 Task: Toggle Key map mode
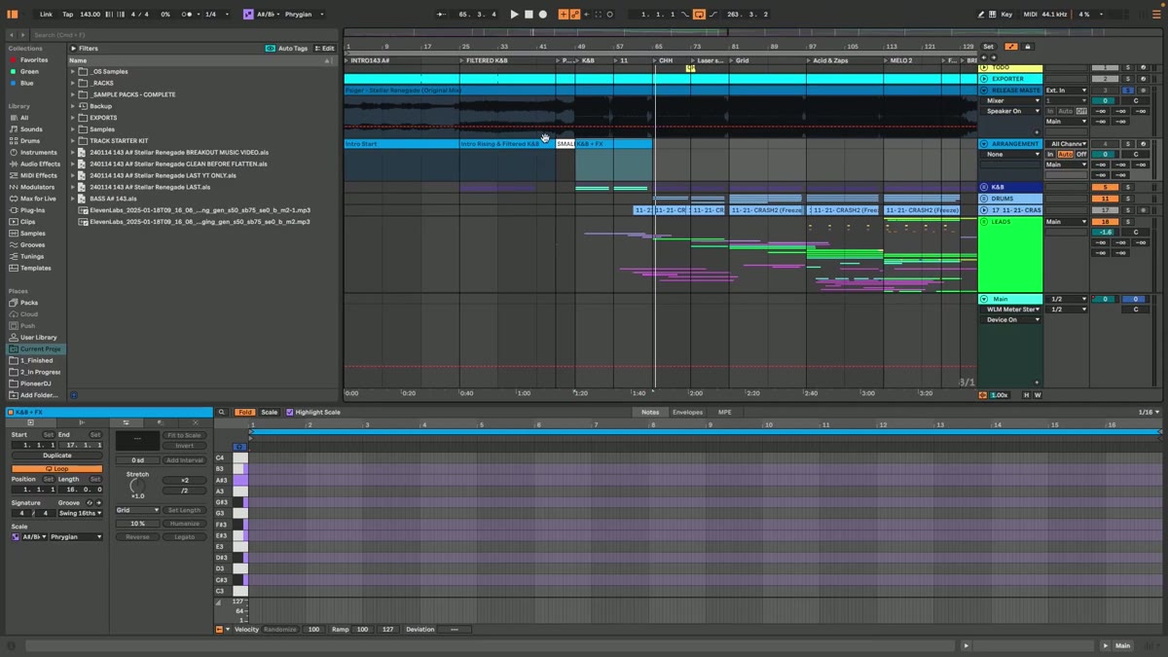point(1006,15)
